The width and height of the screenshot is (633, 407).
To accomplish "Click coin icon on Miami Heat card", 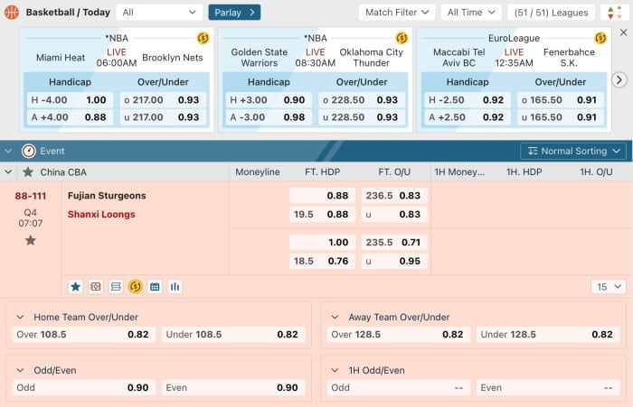I will pyautogui.click(x=203, y=38).
